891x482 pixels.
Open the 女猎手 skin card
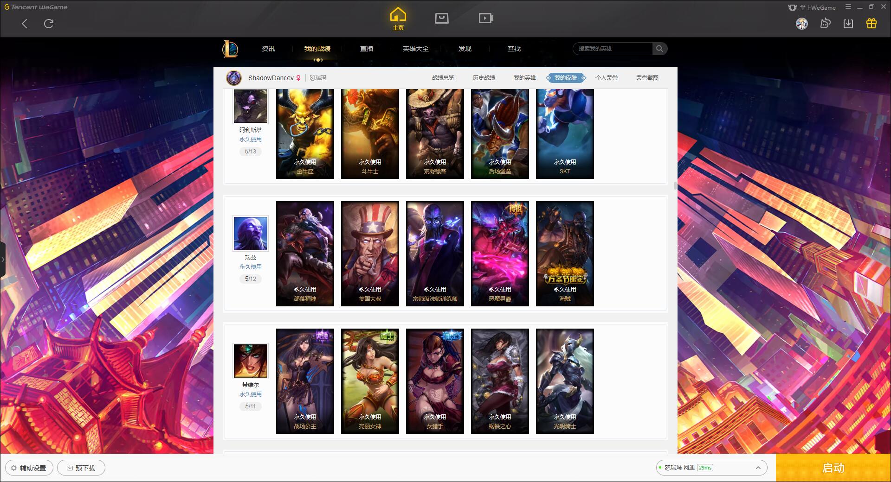tap(435, 381)
